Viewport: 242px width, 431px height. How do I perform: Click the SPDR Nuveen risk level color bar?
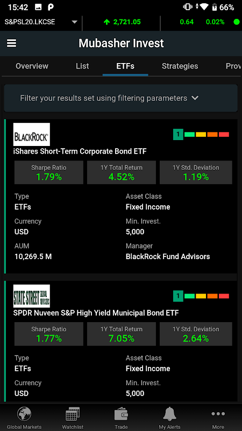click(x=201, y=296)
